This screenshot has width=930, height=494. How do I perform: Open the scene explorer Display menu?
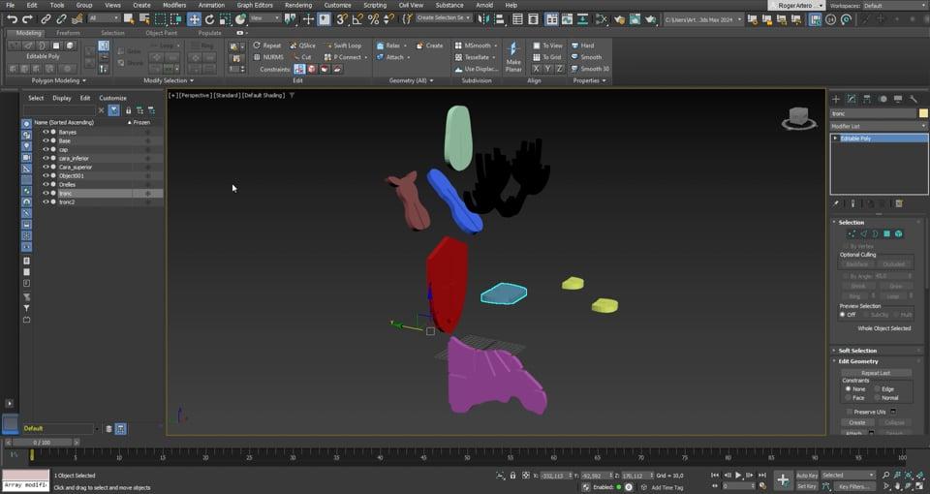tap(62, 98)
